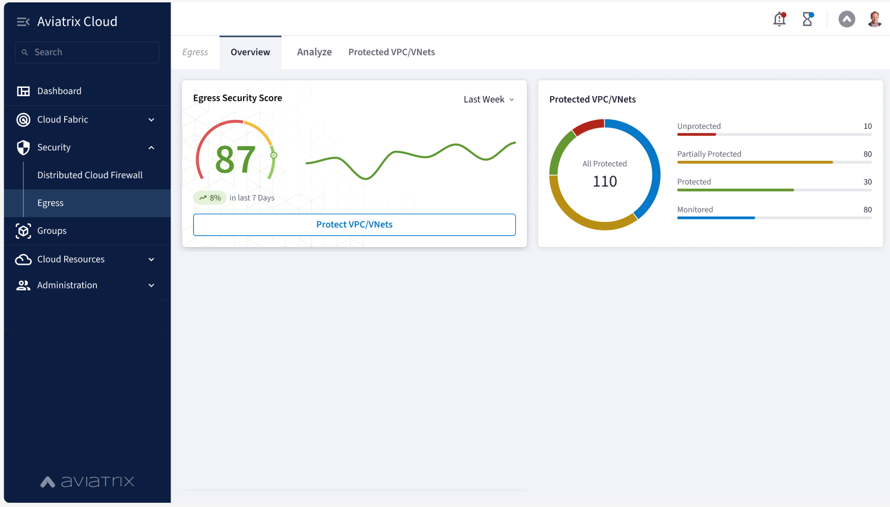Screen dimensions: 890x507
Task: Open the notifications bell icon
Action: [x=779, y=19]
